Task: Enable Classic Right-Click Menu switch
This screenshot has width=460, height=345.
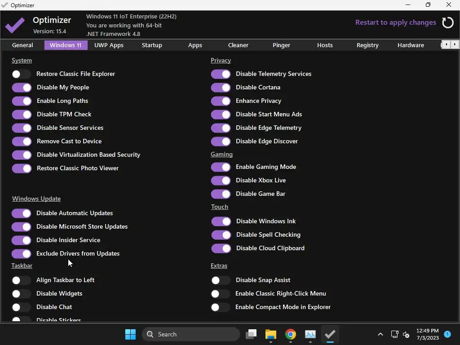Action: (x=220, y=294)
